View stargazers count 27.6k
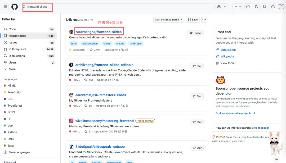 (95, 49)
